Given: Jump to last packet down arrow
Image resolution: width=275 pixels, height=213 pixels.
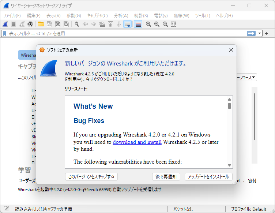Looking at the screenshot, I should 119,24.
